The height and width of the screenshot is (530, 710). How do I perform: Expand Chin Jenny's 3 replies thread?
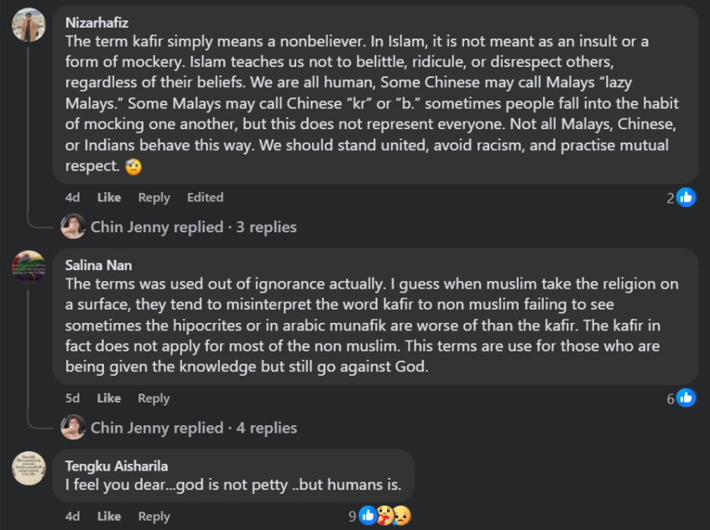click(193, 227)
